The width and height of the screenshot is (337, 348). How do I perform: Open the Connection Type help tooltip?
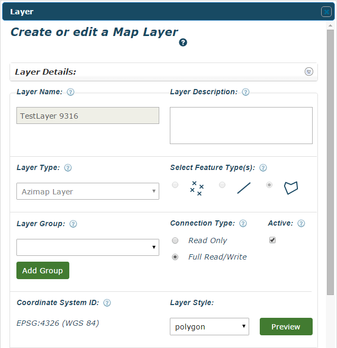[x=243, y=224]
